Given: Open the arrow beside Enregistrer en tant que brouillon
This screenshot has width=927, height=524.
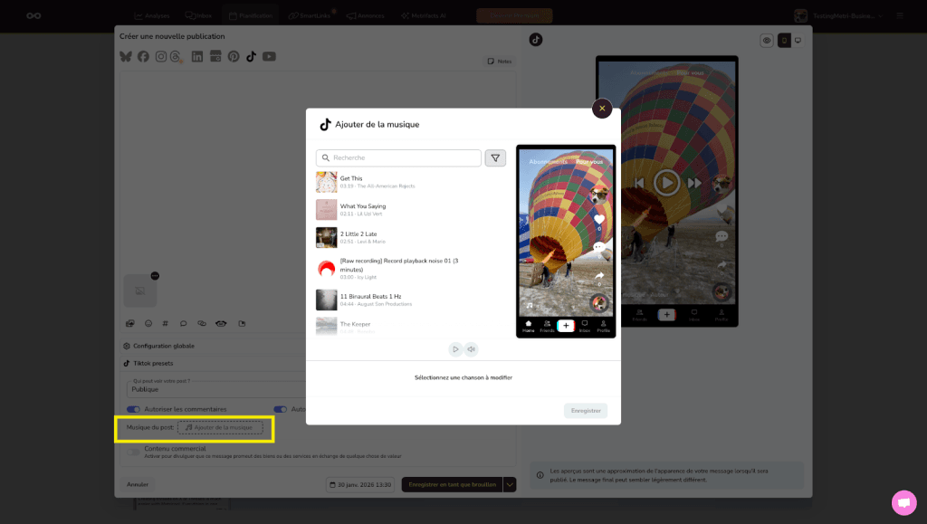Looking at the screenshot, I should pyautogui.click(x=510, y=485).
